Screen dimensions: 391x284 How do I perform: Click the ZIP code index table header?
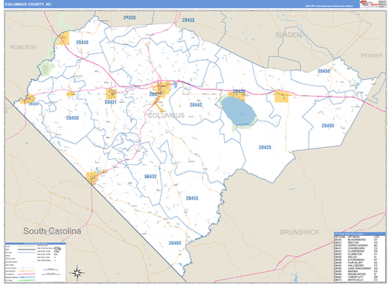pyautogui.click(x=360, y=233)
